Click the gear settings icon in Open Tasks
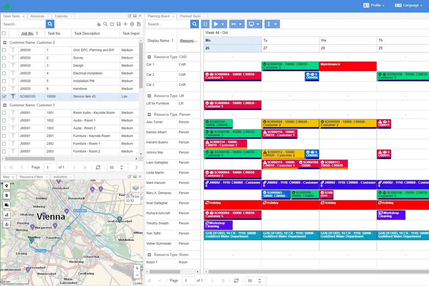 pos(132,24)
